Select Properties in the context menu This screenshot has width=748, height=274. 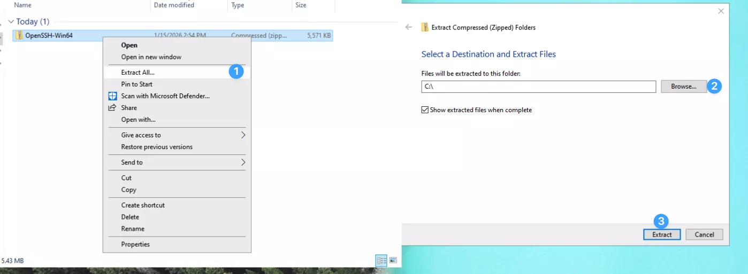click(135, 244)
